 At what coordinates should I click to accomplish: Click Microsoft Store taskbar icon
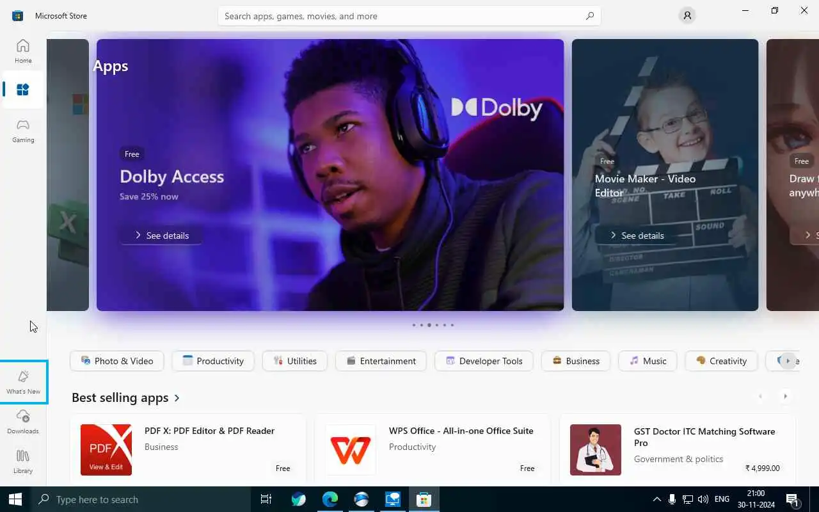pyautogui.click(x=424, y=499)
